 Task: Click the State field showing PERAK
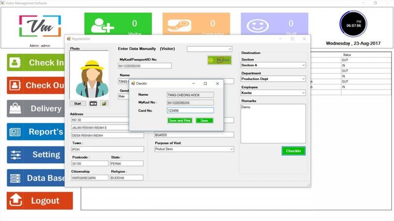pyautogui.click(x=127, y=164)
